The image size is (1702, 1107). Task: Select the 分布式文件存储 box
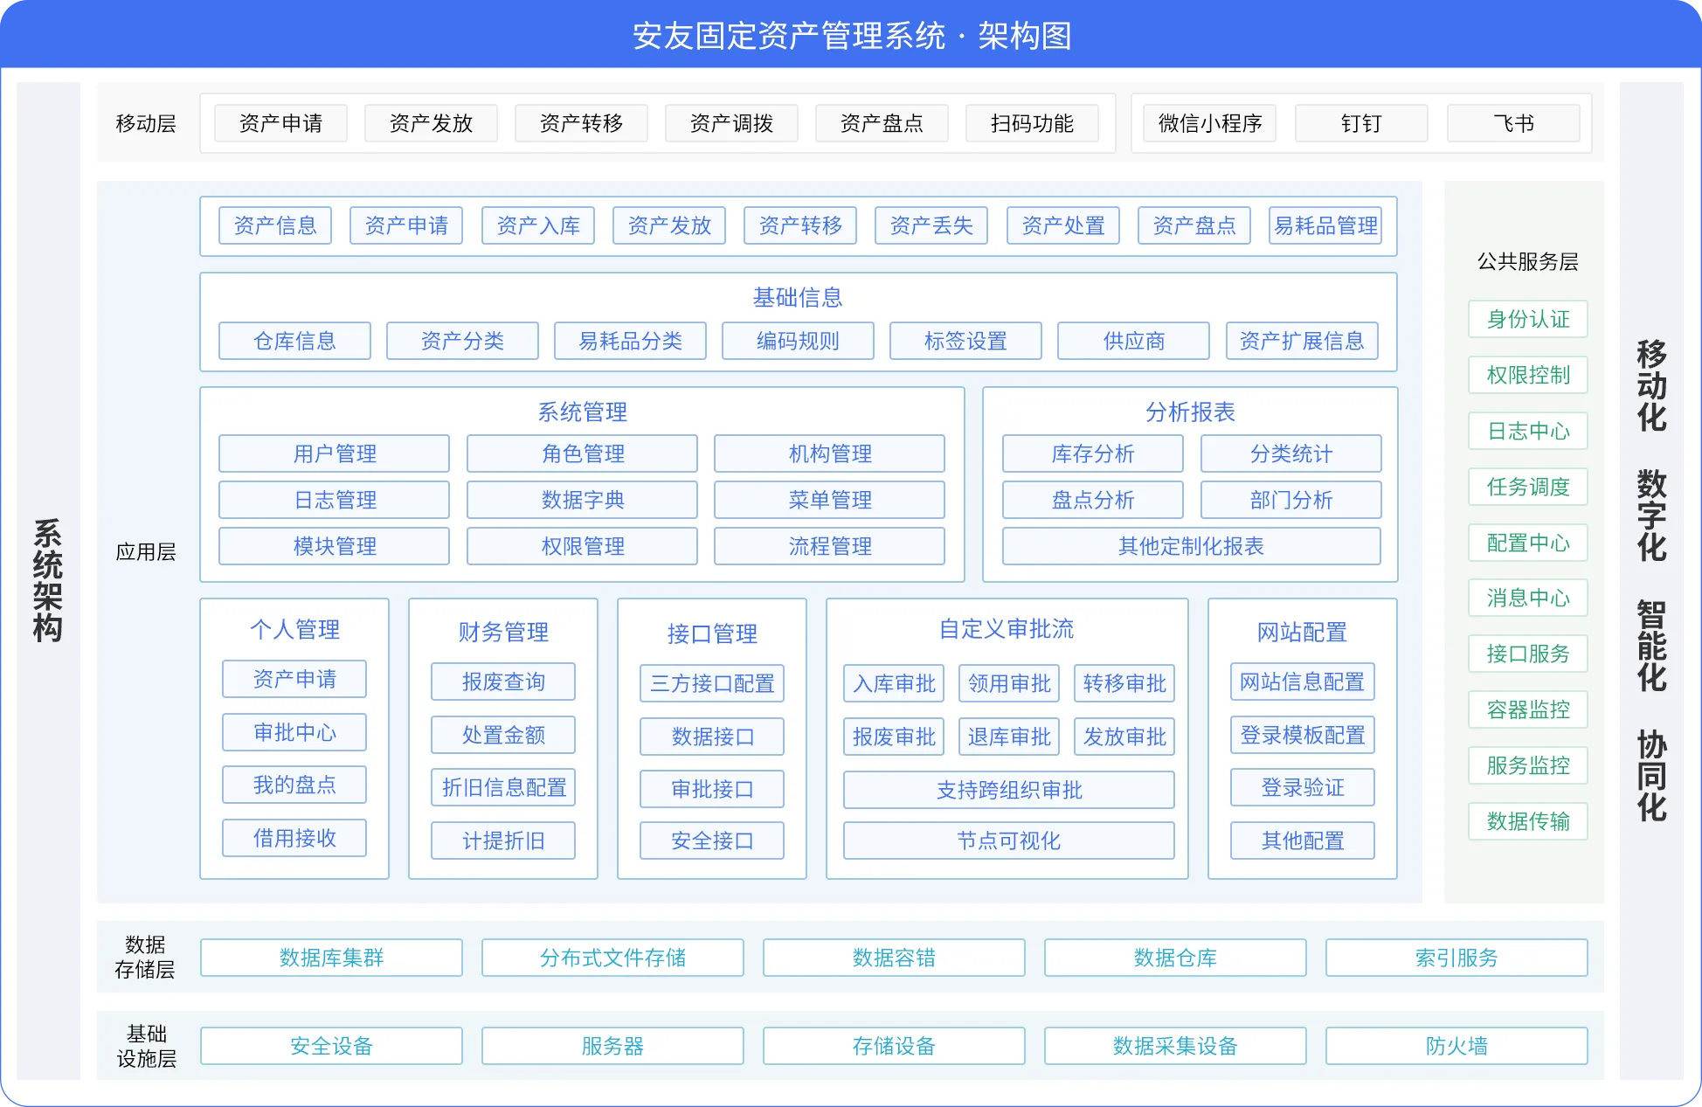coord(613,958)
